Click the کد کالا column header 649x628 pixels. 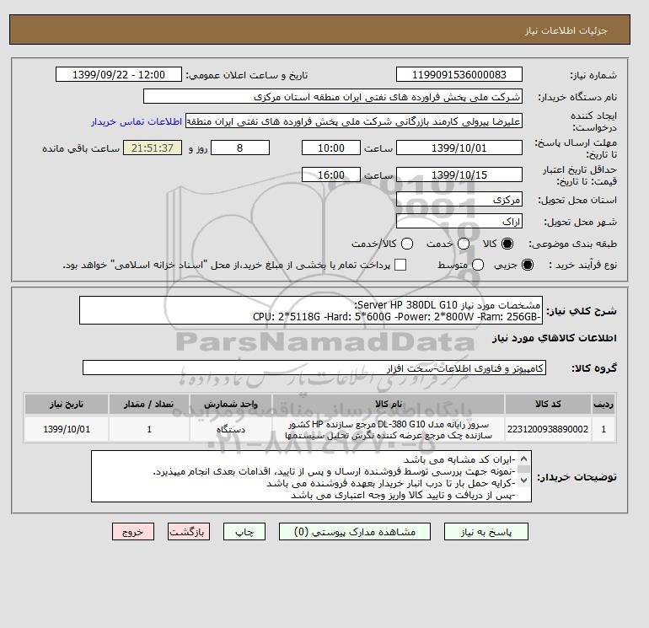tap(548, 404)
